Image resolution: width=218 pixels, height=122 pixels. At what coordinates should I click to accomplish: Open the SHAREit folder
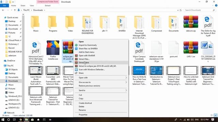pyautogui.click(x=122, y=22)
